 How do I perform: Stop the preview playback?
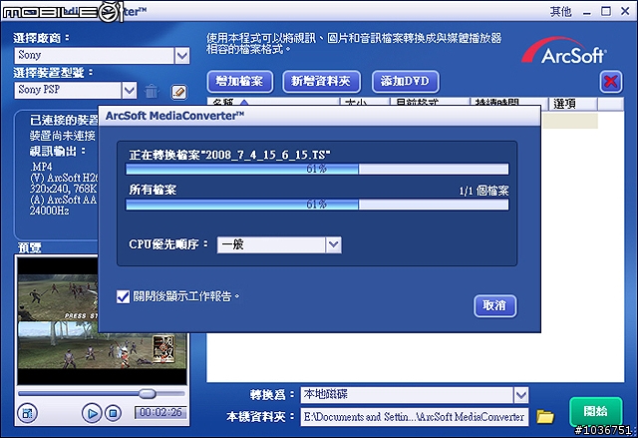(x=113, y=414)
